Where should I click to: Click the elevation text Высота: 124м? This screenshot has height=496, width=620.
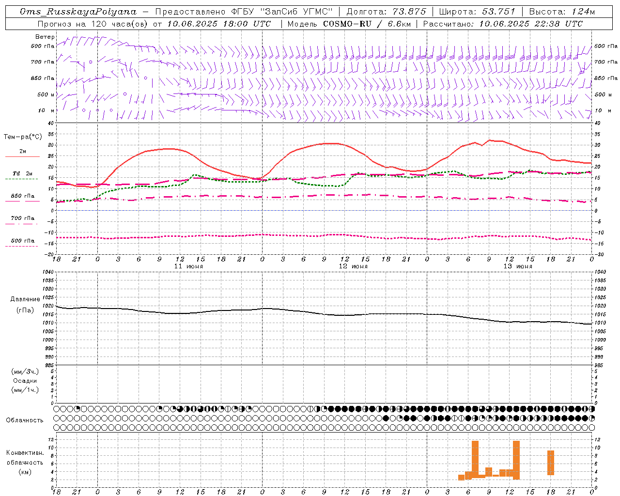coord(561,12)
